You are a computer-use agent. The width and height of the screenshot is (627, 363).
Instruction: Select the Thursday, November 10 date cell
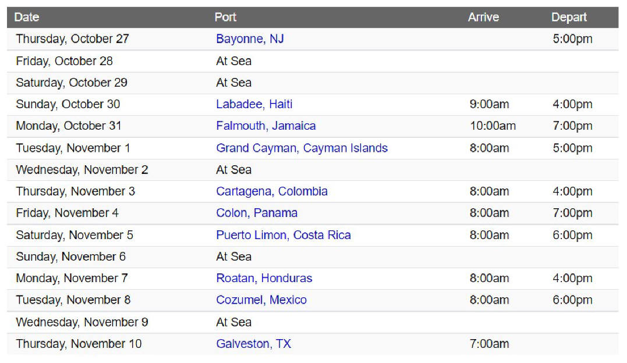pos(79,344)
